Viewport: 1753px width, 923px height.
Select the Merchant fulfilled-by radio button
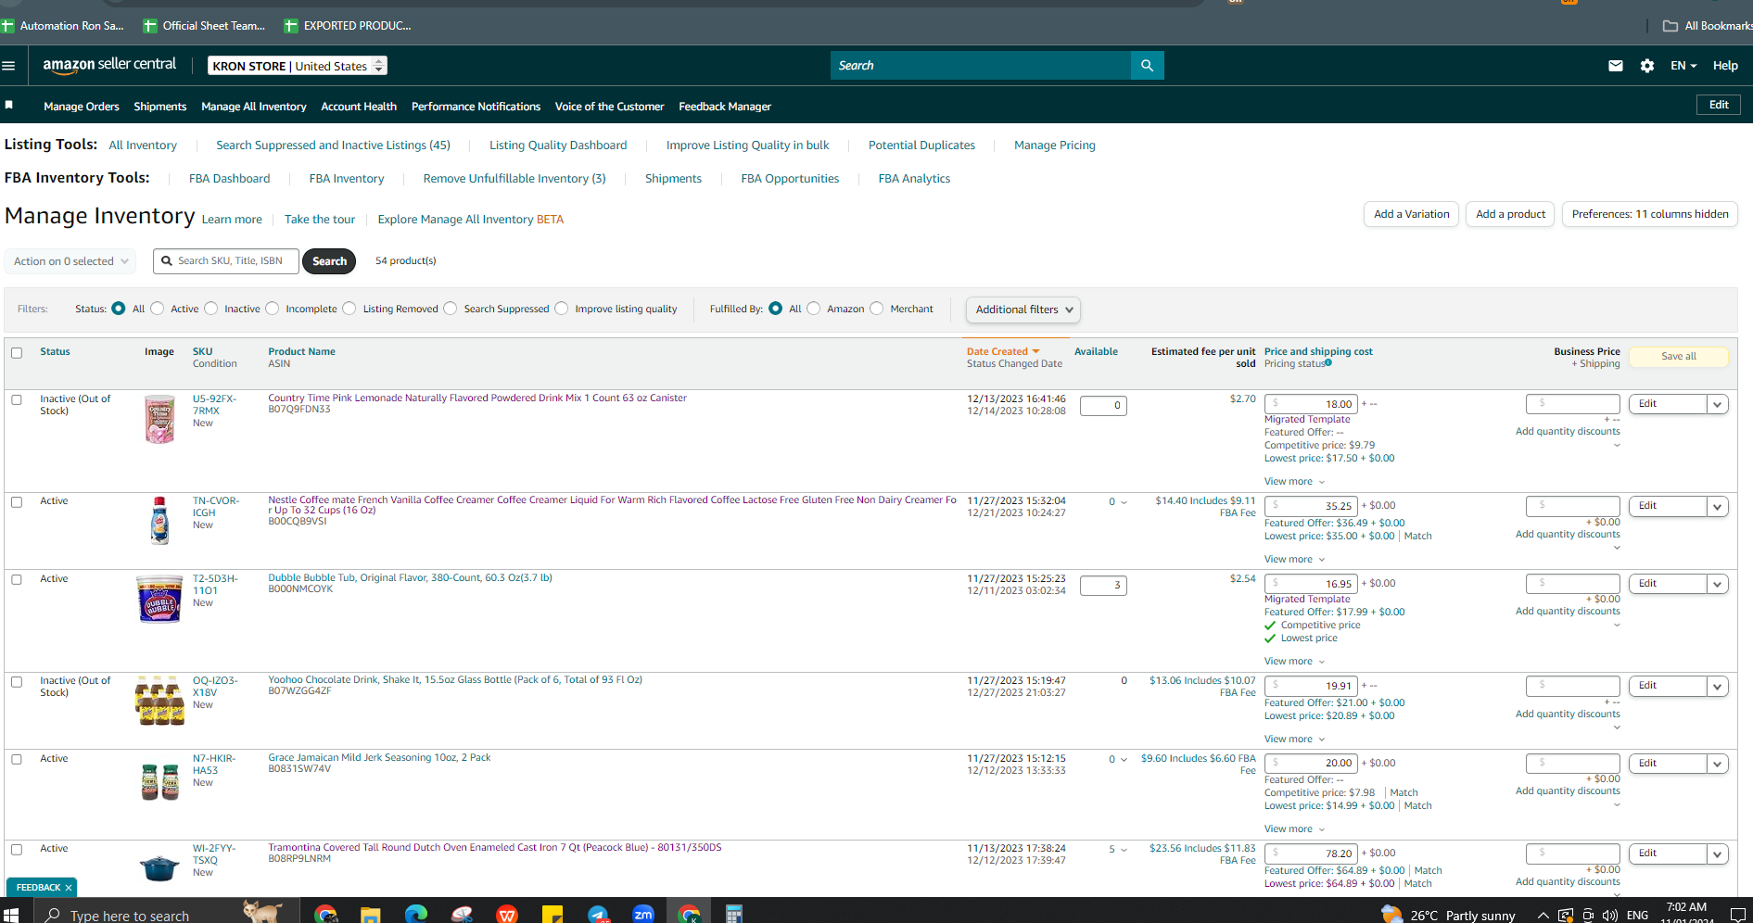pos(877,309)
